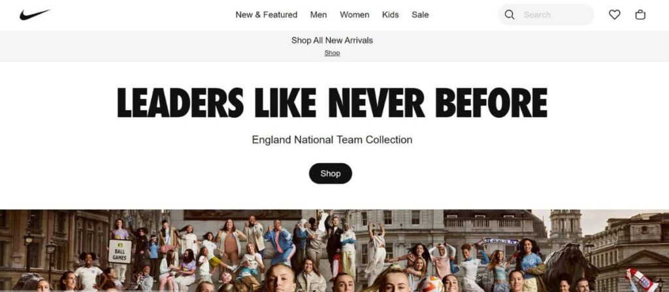Click the Ball Games sign in photo
This screenshot has width=669, height=292.
pyautogui.click(x=120, y=252)
